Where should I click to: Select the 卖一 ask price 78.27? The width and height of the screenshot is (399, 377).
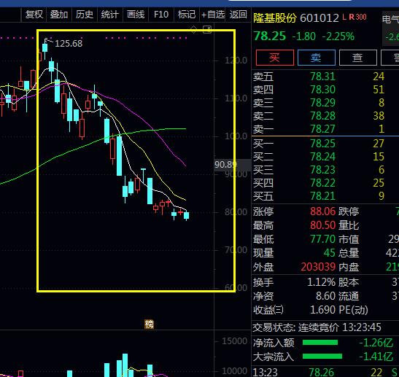(322, 129)
